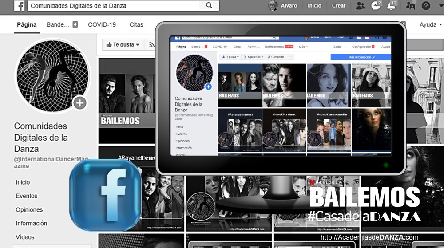Image resolution: width=444 pixels, height=248 pixels.
Task: Click the small profile picture inside the monitor
Action: (194, 73)
